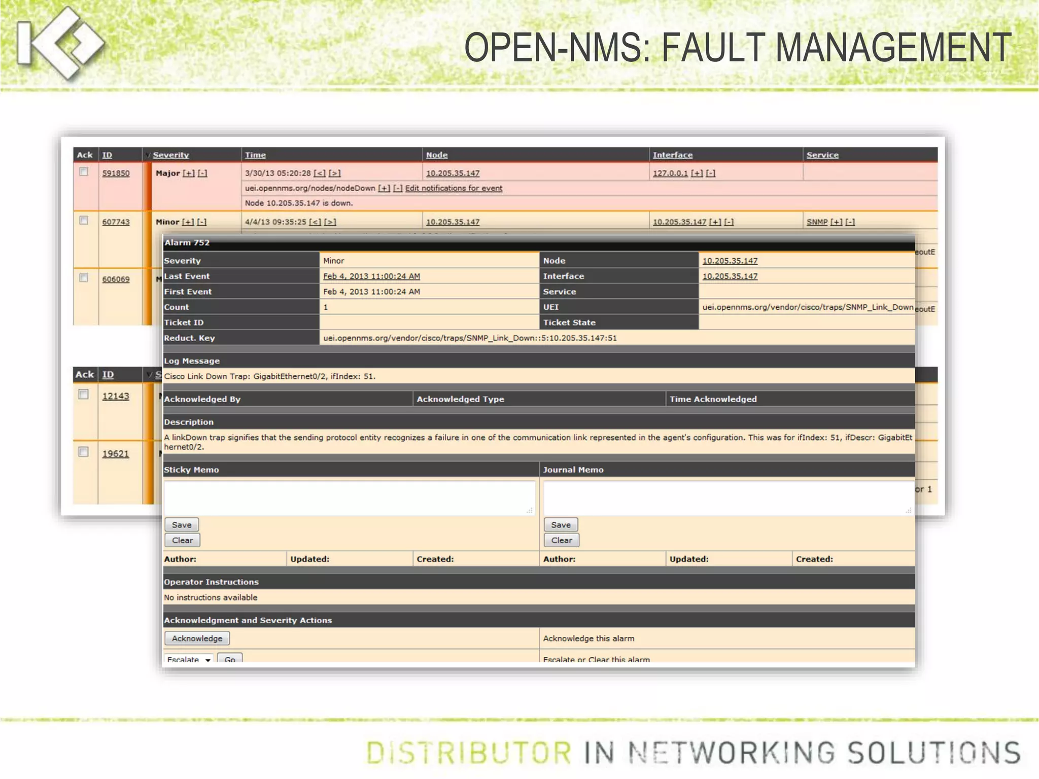This screenshot has height=779, width=1039.
Task: Open alarm ID 606069
Action: point(116,279)
